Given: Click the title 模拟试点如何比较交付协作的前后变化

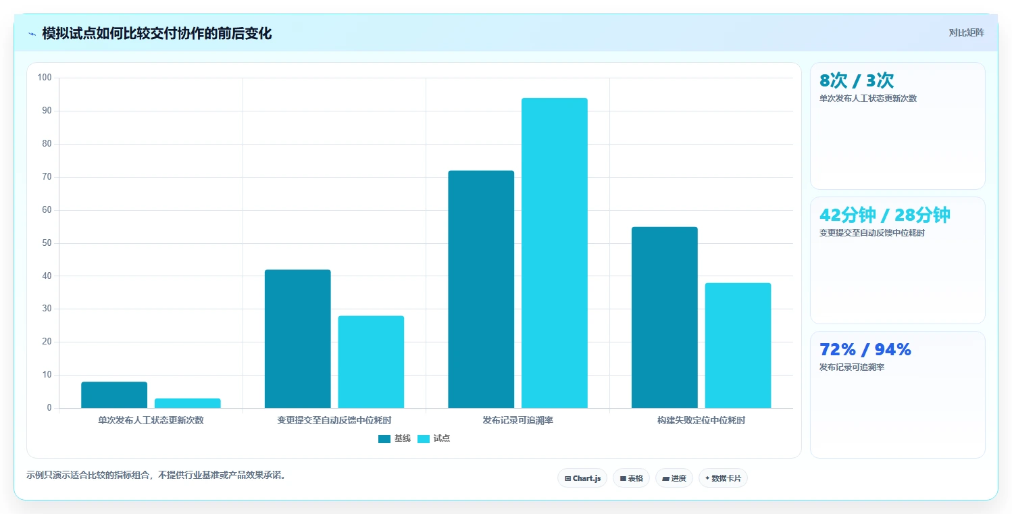Looking at the screenshot, I should [x=157, y=34].
